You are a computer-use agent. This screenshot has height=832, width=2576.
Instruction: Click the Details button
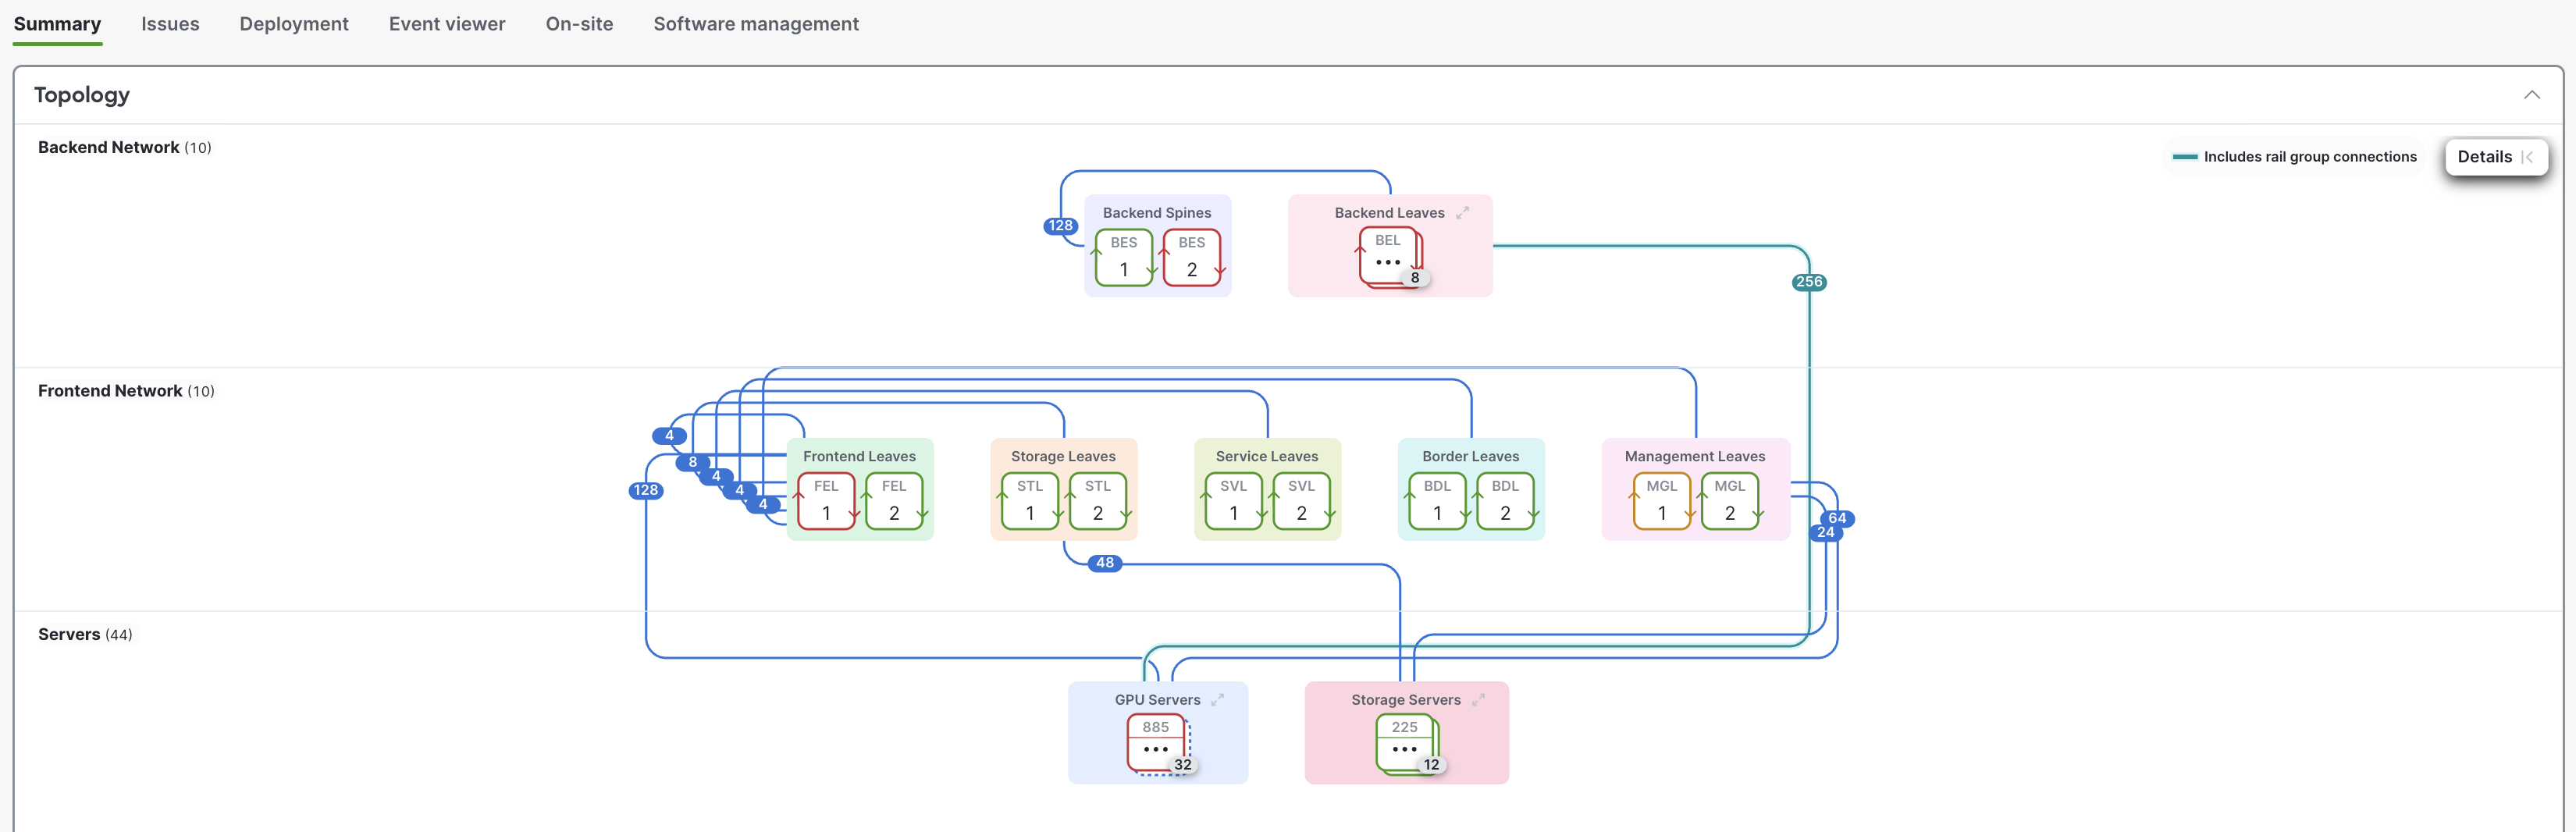2494,157
